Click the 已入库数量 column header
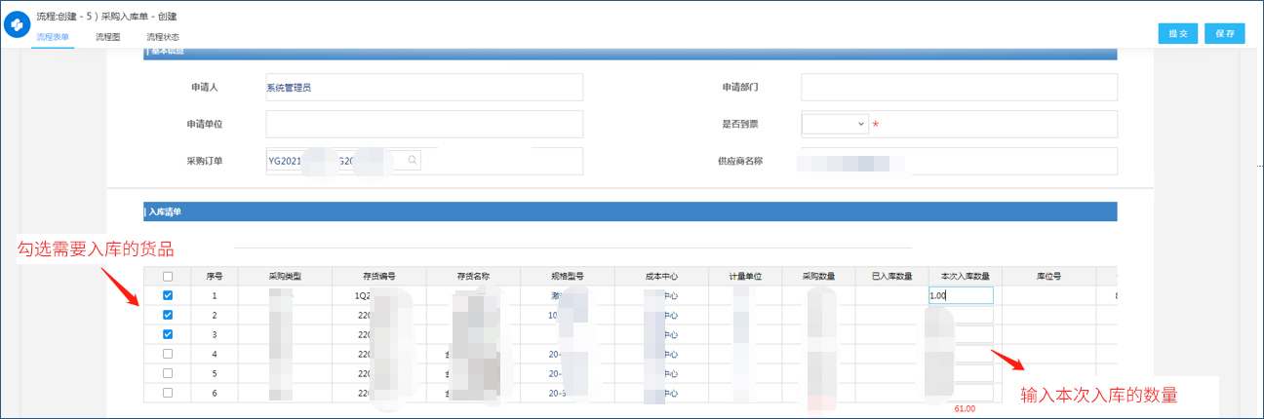 [x=891, y=276]
